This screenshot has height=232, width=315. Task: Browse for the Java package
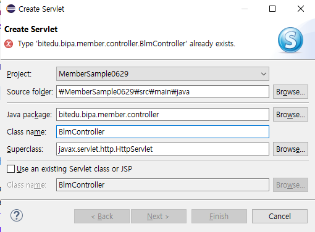pyautogui.click(x=290, y=115)
